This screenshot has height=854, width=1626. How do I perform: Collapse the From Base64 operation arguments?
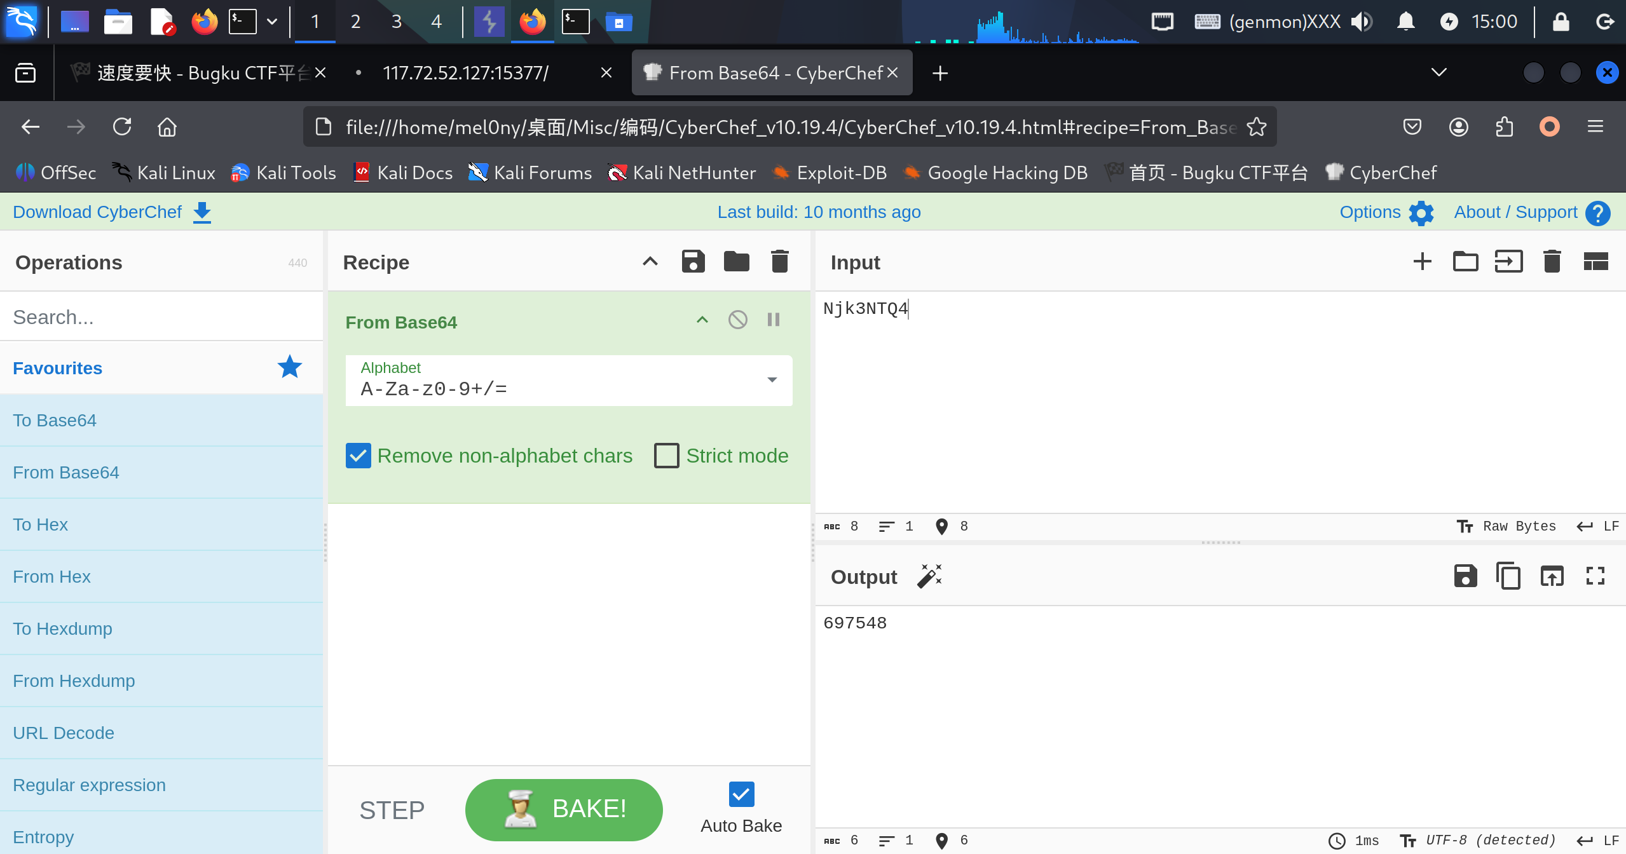702,320
